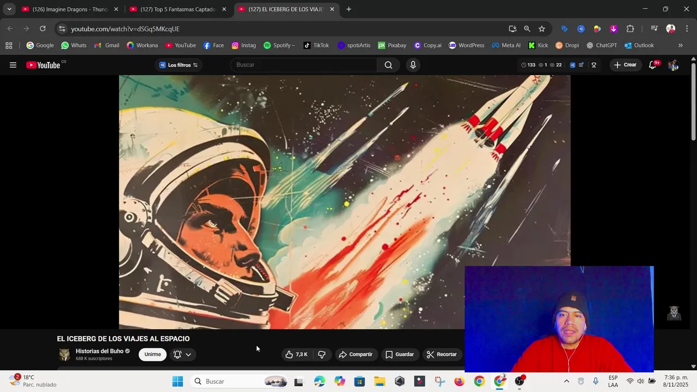
Task: Open Firefox from the taskbar
Action: 459,381
